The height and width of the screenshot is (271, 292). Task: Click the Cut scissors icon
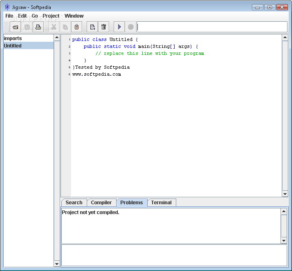tap(54, 27)
